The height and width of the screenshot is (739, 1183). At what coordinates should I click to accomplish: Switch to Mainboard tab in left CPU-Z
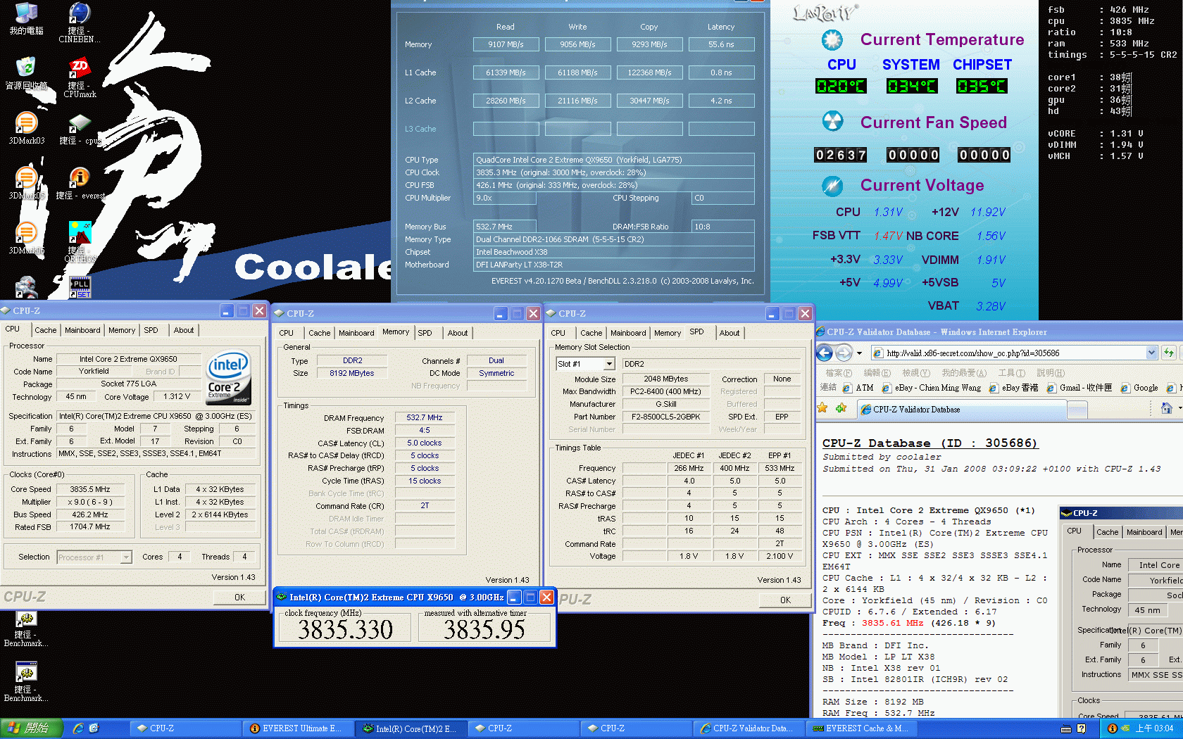[x=82, y=330]
